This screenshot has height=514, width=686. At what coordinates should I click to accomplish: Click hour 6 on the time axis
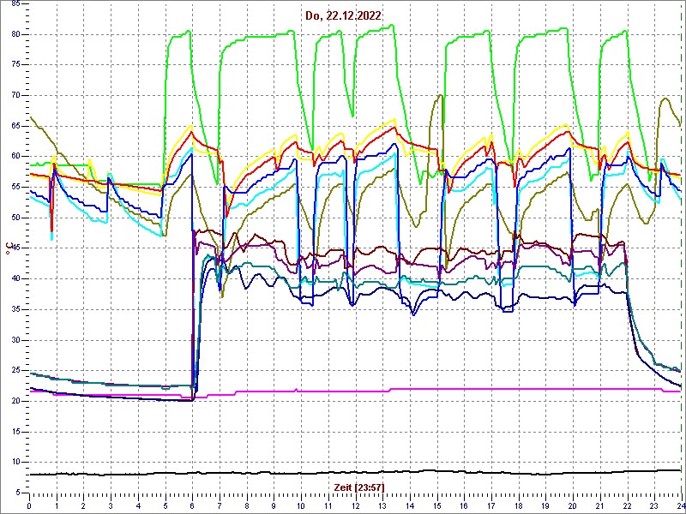tap(192, 505)
